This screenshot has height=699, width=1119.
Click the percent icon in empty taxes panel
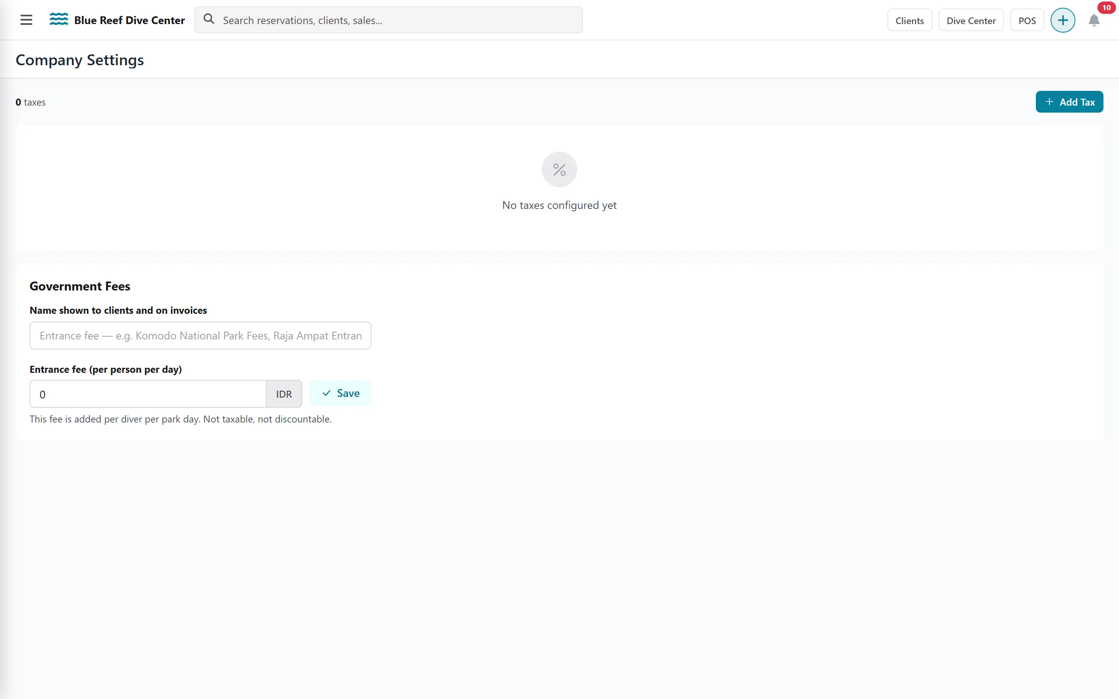coord(559,170)
